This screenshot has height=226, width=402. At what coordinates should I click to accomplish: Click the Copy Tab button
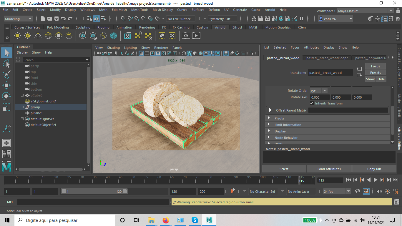coord(374,169)
